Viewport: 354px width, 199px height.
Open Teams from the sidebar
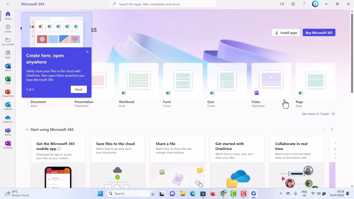[x=8, y=132]
